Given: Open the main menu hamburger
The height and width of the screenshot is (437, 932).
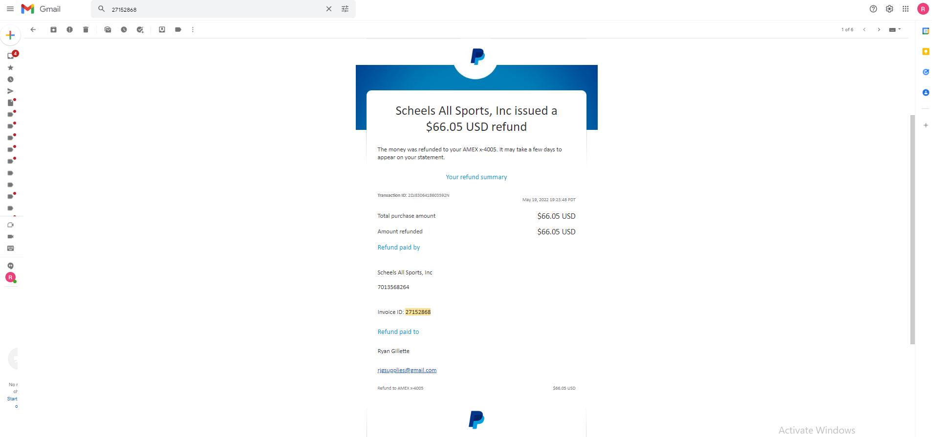Looking at the screenshot, I should click(x=10, y=9).
